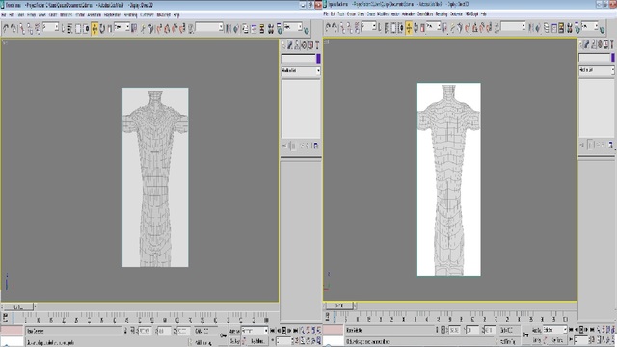Viewport: 617px width, 347px height.
Task: Activate the highlighted Select and Move tool in left window
Action: 94,29
